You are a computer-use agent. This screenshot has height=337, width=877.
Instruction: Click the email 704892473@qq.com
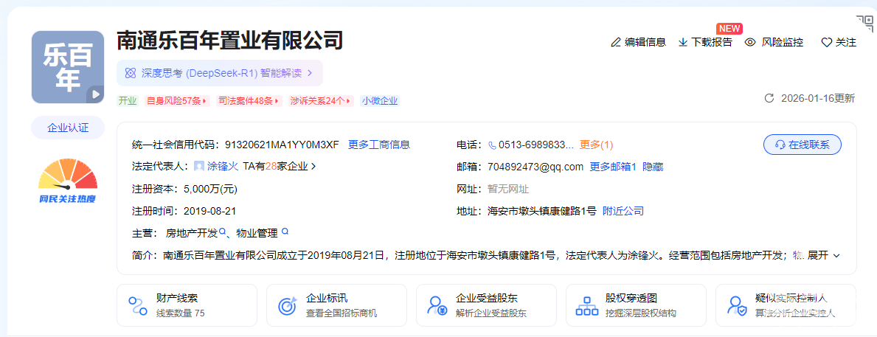[535, 167]
